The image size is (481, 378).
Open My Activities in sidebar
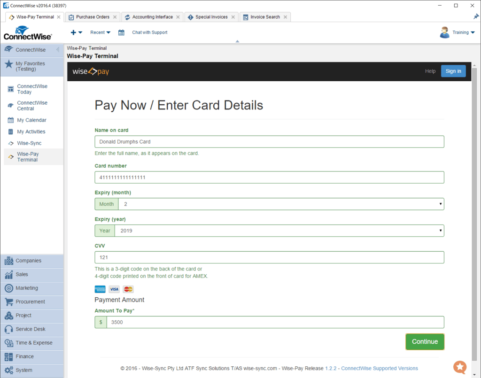coord(31,132)
